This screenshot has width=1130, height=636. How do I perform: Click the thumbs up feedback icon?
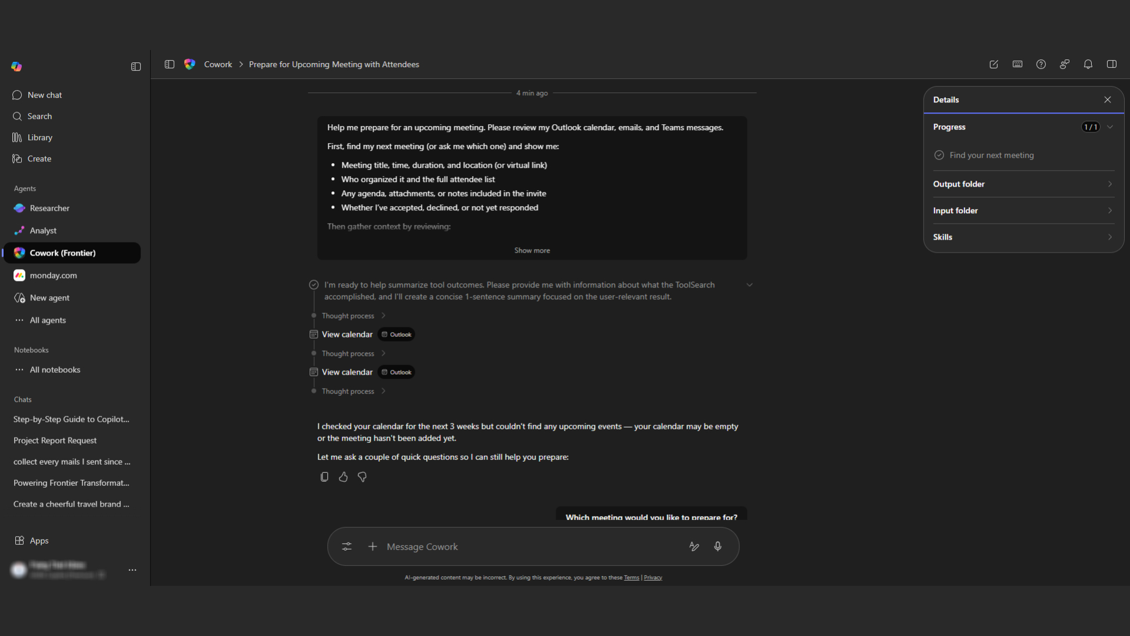tap(343, 477)
